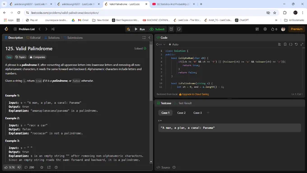Click the Premium button
Screen dimensions: 307x173
coord(297,29)
